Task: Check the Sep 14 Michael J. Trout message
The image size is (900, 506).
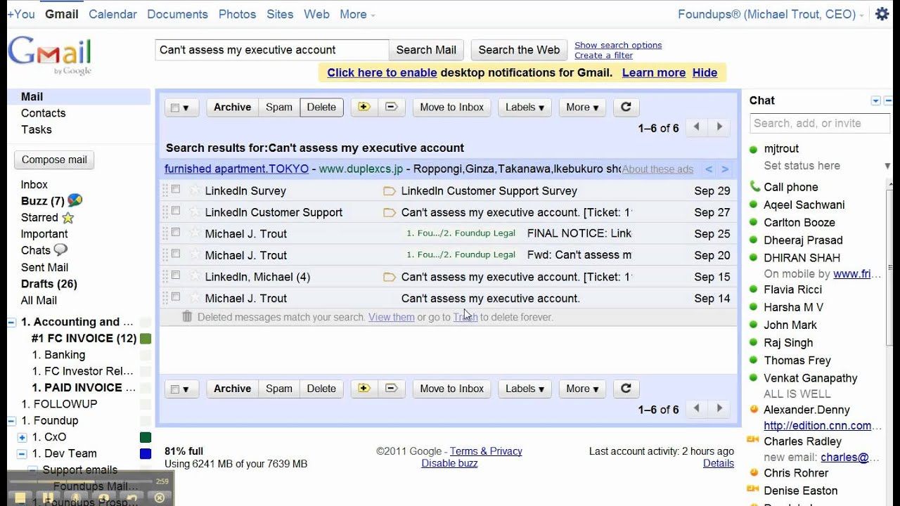Action: click(176, 297)
